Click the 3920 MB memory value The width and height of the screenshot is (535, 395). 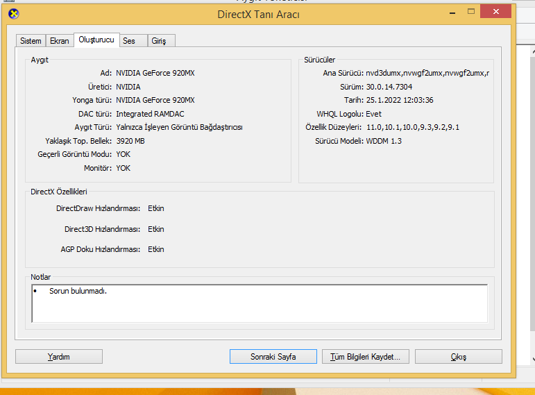pyautogui.click(x=130, y=141)
